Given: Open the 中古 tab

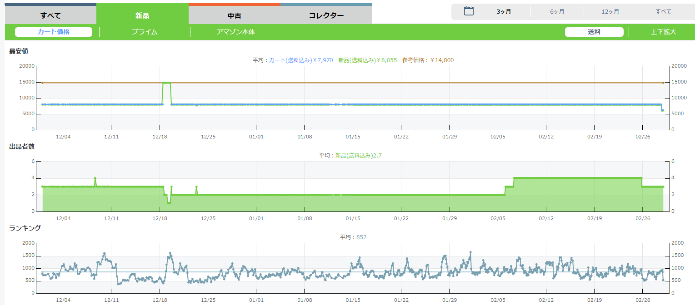Looking at the screenshot, I should click(234, 15).
